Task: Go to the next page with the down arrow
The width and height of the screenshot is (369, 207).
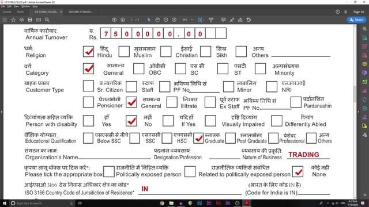Action: (x=123, y=20)
